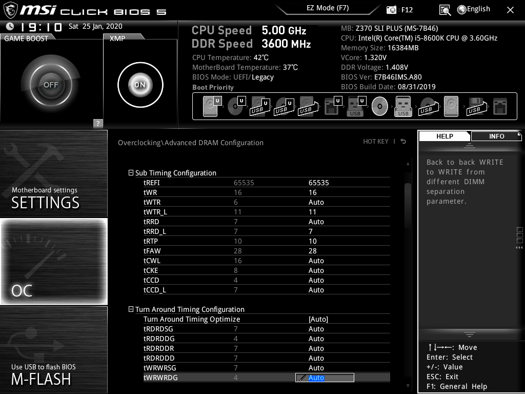Image resolution: width=525 pixels, height=394 pixels.
Task: Select the tWRWRSG Auto value field
Action: [316, 367]
